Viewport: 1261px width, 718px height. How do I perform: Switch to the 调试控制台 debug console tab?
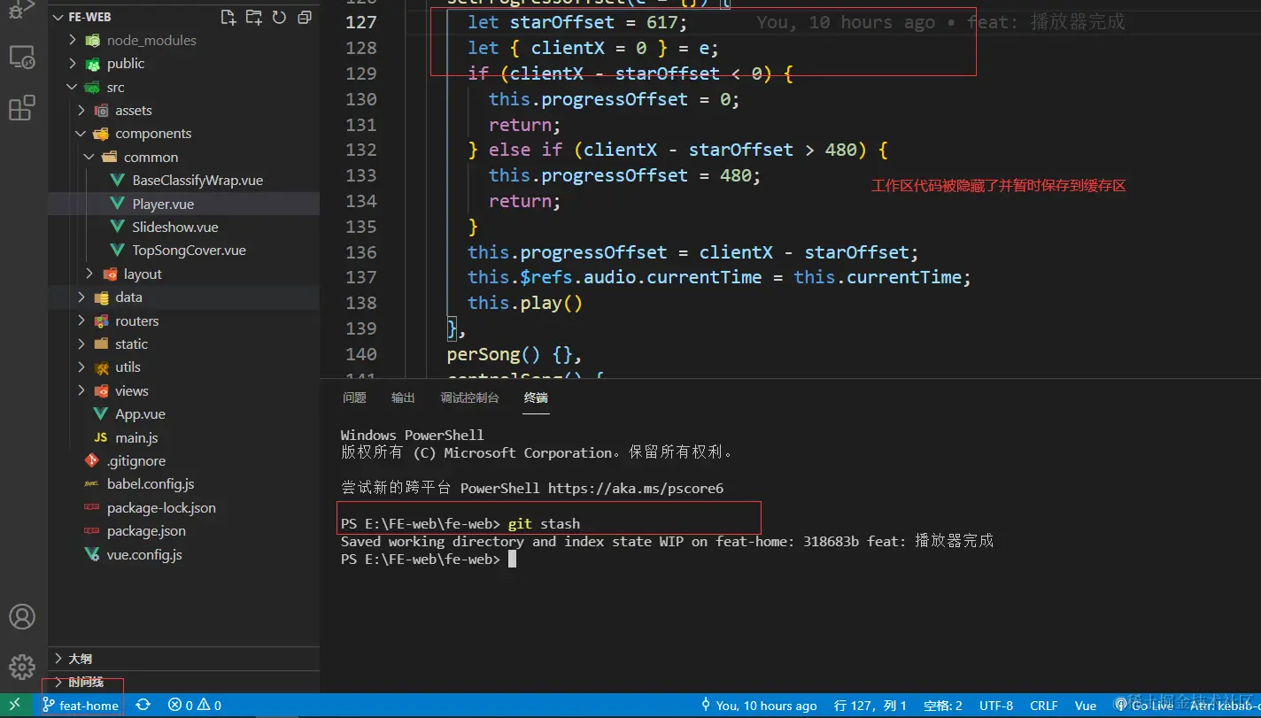pos(469,398)
